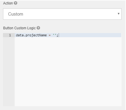Click the Button Custom Logic label
Image resolution: width=126 pixels, height=110 pixels.
19,28
